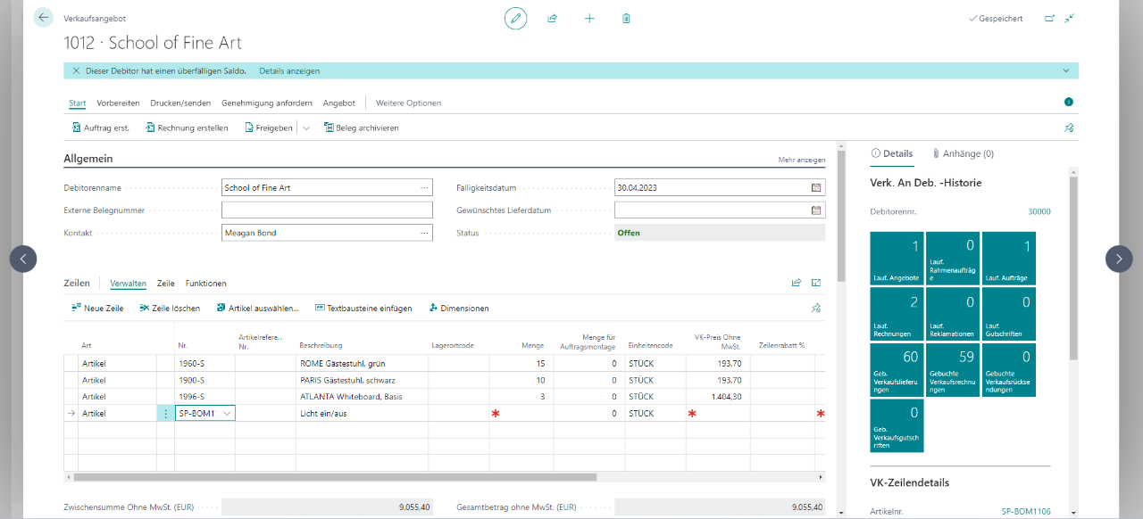Click the trash delete icon
Image resolution: width=1143 pixels, height=519 pixels.
(626, 18)
